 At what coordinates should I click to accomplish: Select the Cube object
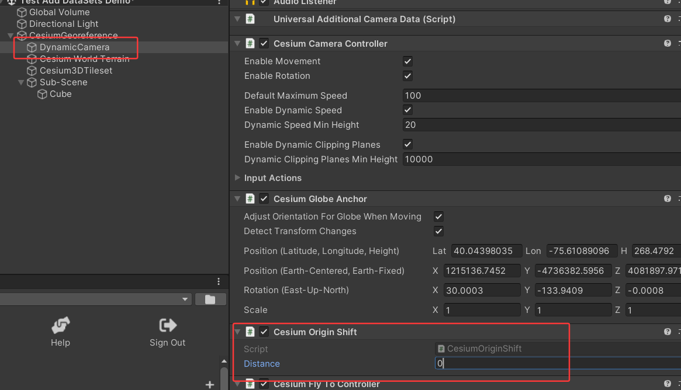coord(60,94)
